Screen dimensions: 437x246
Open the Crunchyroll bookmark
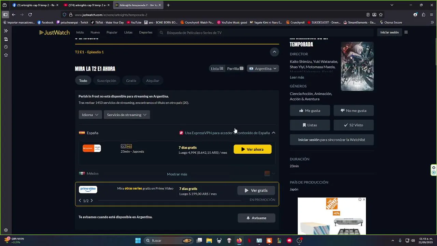pyautogui.click(x=295, y=23)
